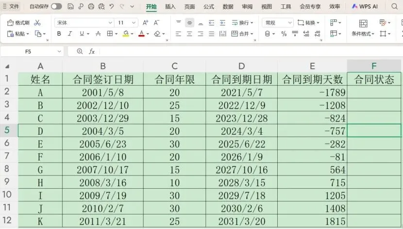Click cell containing 合同状态
This screenshot has width=403, height=229.
pyautogui.click(x=374, y=79)
